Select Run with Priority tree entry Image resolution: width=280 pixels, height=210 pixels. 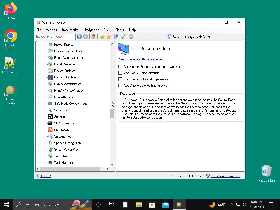coord(65,97)
